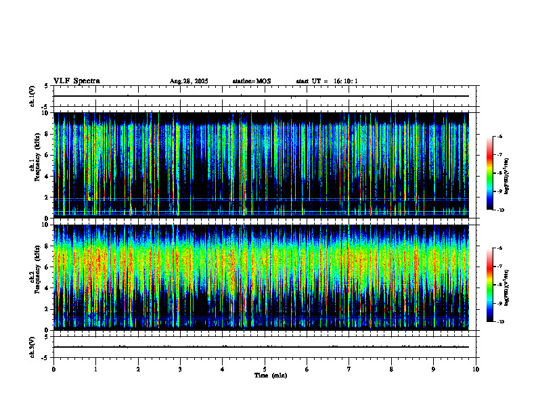
Task: Click the "-6" label on ch.1 colorbar
Action: pyautogui.click(x=499, y=137)
